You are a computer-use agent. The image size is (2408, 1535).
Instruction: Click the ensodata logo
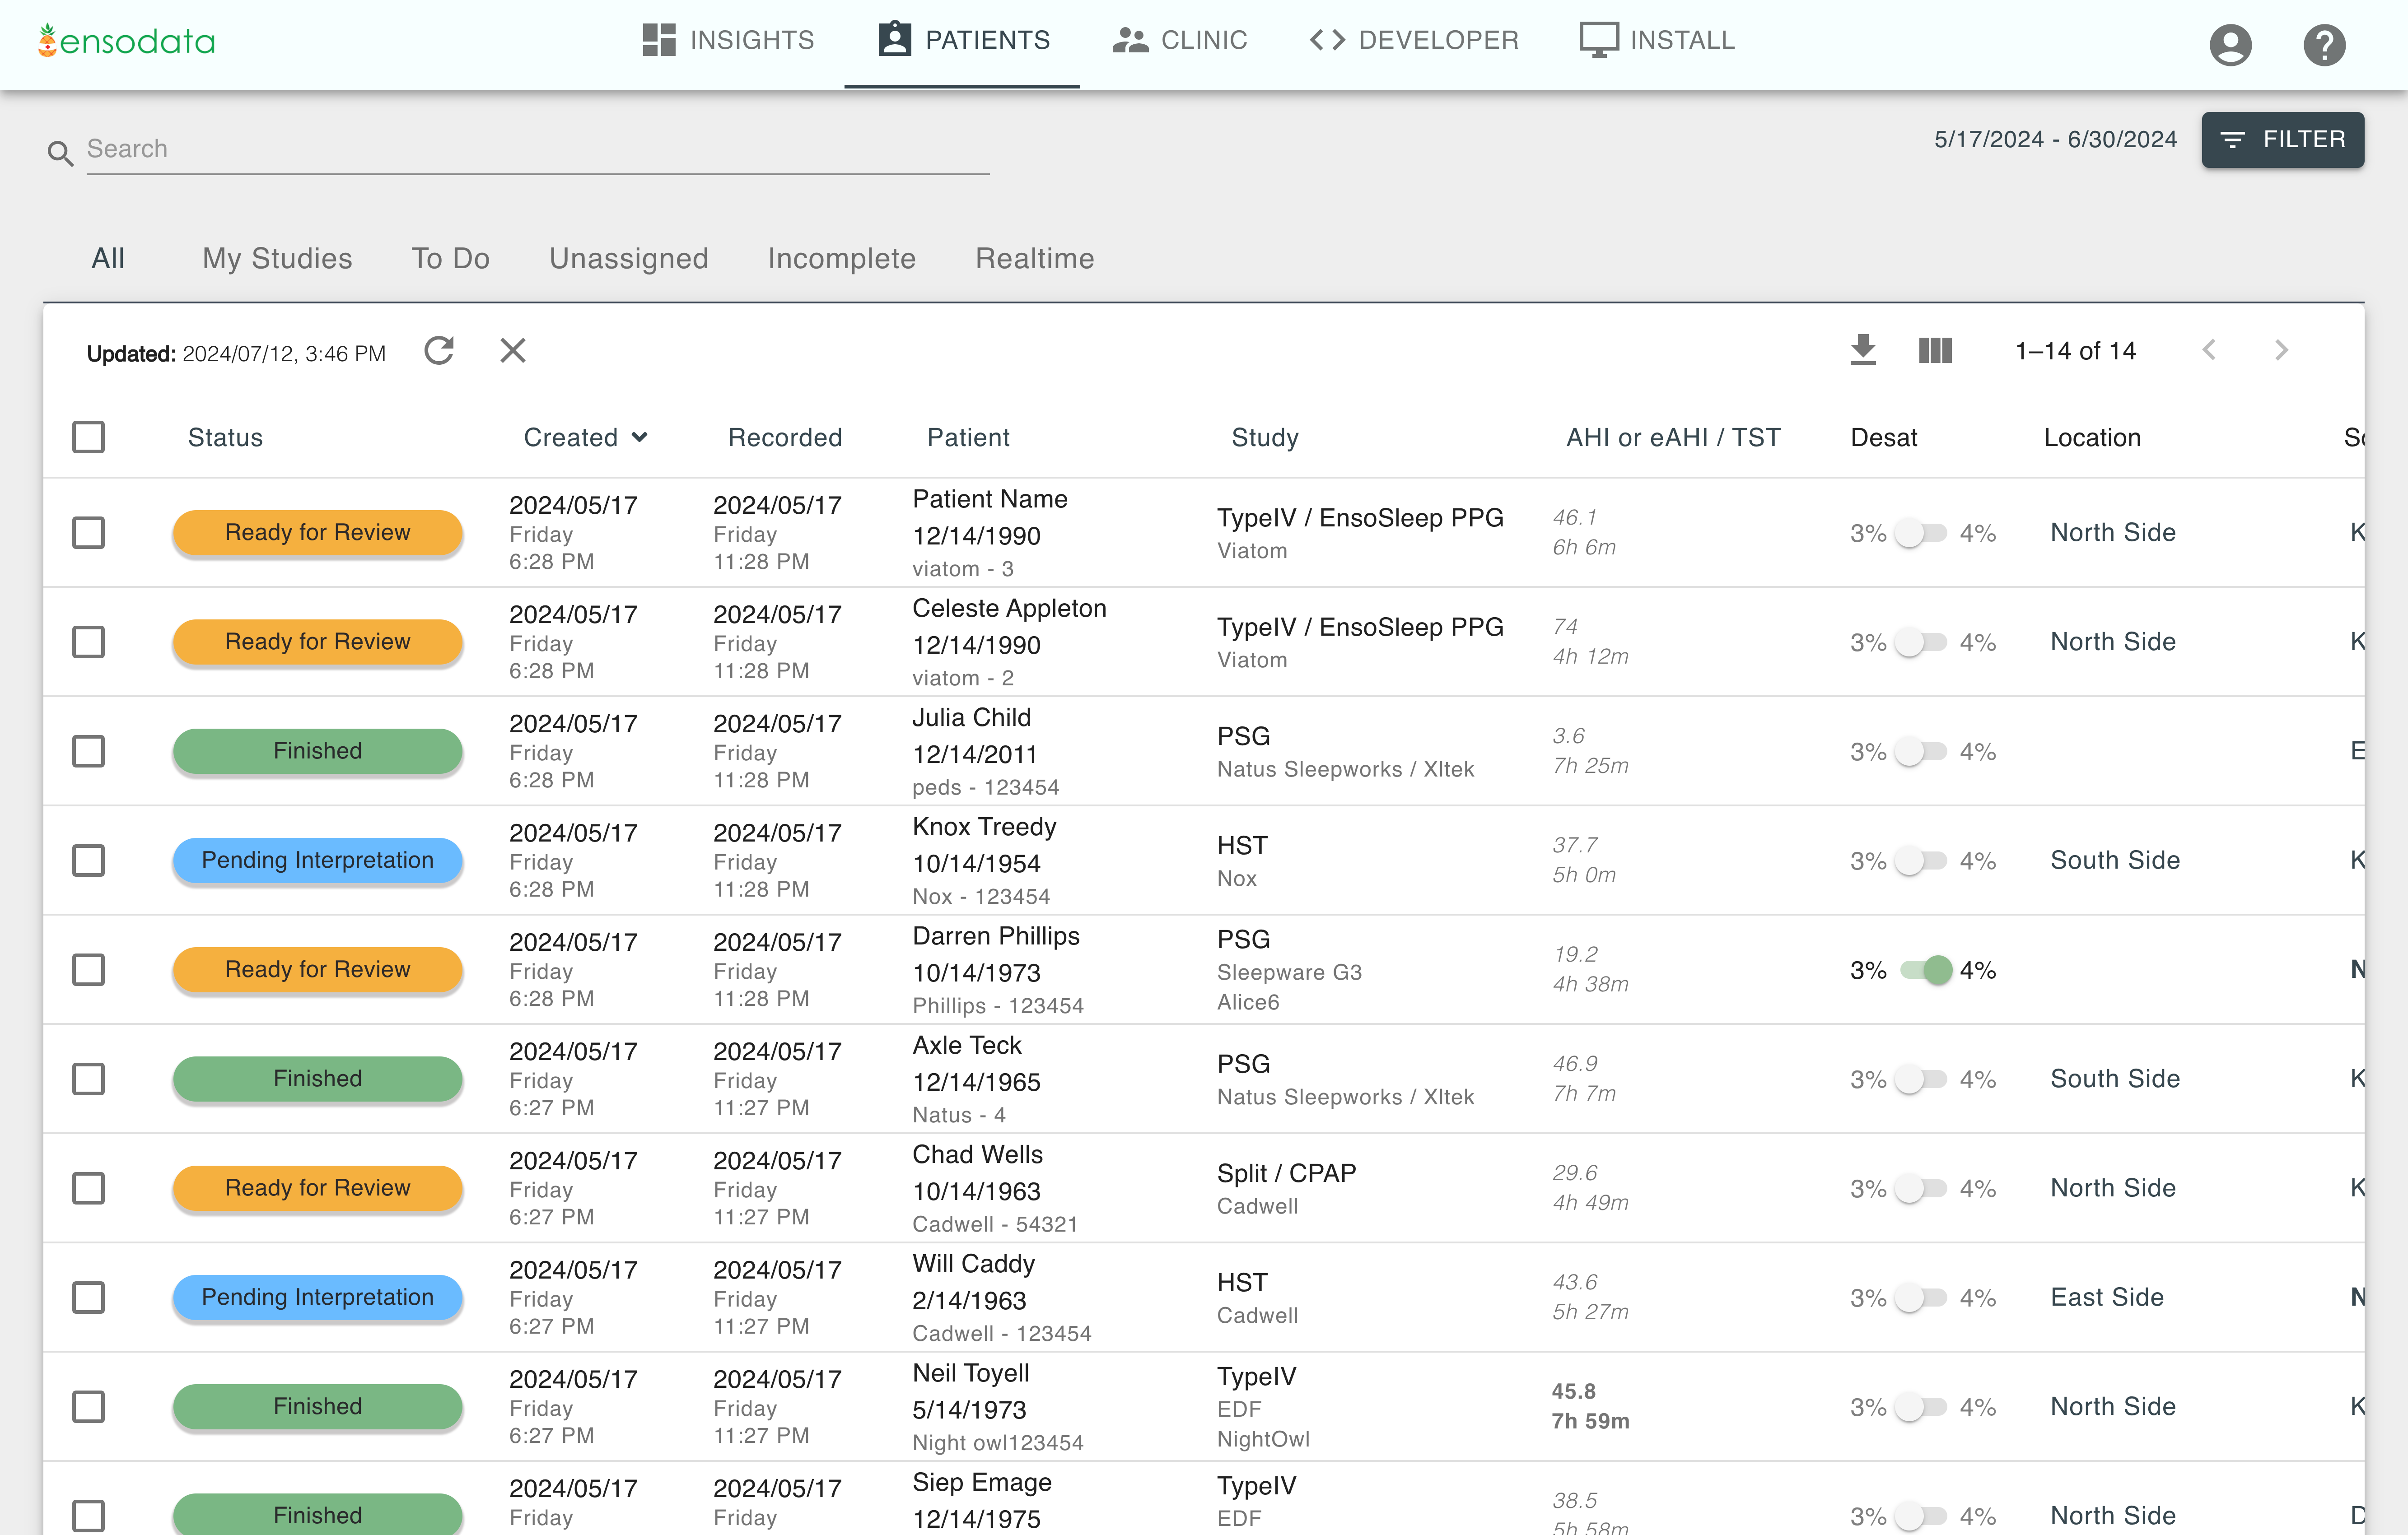[127, 41]
